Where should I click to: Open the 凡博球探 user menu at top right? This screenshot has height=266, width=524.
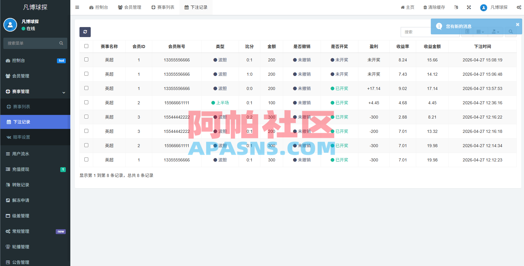coord(494,7)
